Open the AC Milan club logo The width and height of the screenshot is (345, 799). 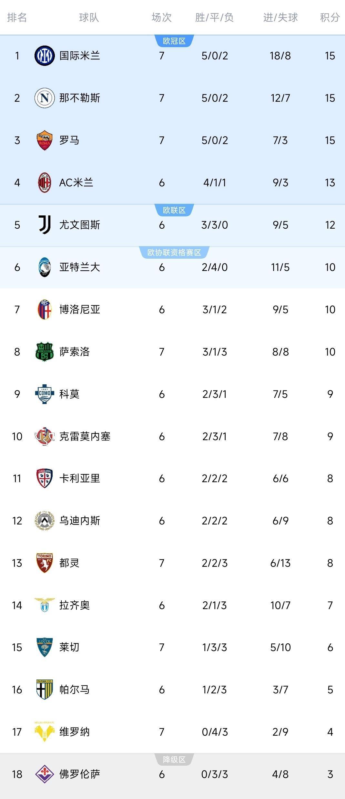[44, 182]
